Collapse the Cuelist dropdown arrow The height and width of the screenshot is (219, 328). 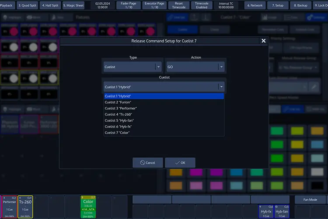[221, 87]
